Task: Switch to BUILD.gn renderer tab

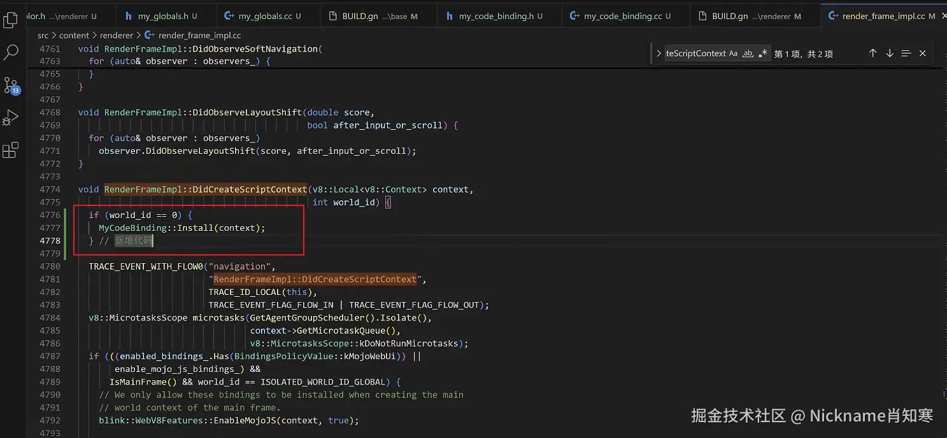Action: [755, 16]
